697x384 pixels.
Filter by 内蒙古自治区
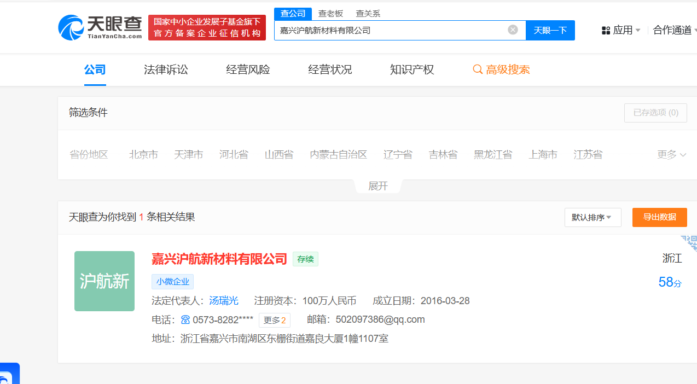point(338,155)
